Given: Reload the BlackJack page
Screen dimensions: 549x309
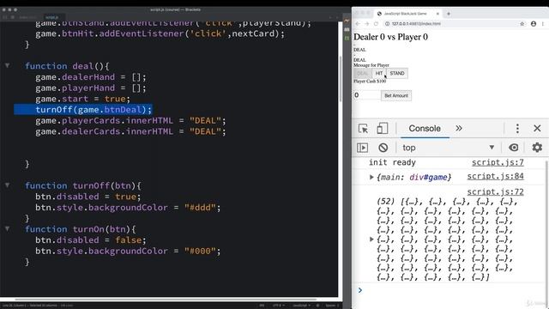Looking at the screenshot, I should point(376,24).
